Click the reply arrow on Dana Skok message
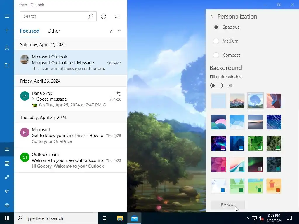Image resolution: width=299 pixels, height=224 pixels. point(119,93)
